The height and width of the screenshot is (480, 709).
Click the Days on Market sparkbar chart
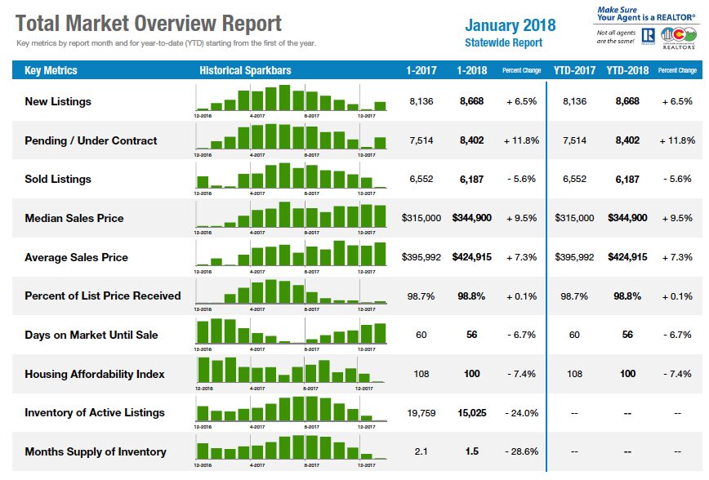tap(291, 335)
